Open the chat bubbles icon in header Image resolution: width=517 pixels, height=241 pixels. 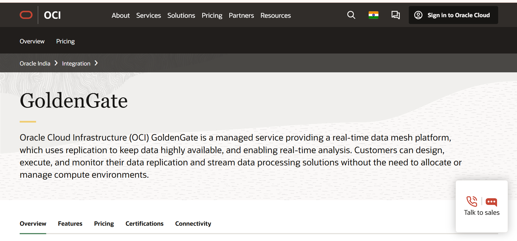[395, 15]
